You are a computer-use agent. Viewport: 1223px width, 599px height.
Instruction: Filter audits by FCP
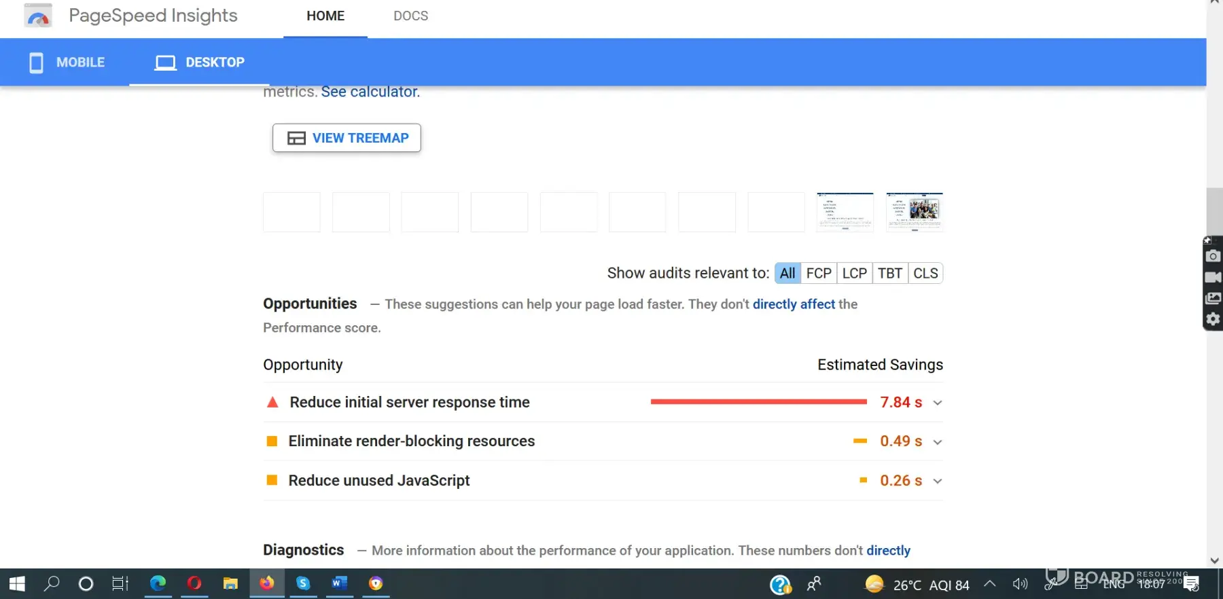[819, 273]
